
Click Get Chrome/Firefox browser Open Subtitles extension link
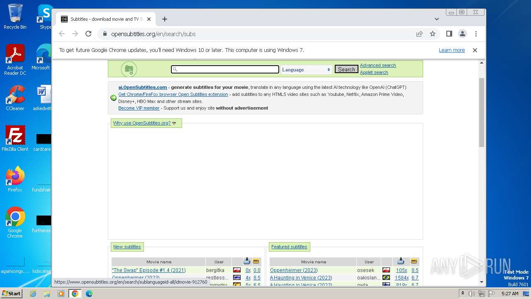coord(173,94)
